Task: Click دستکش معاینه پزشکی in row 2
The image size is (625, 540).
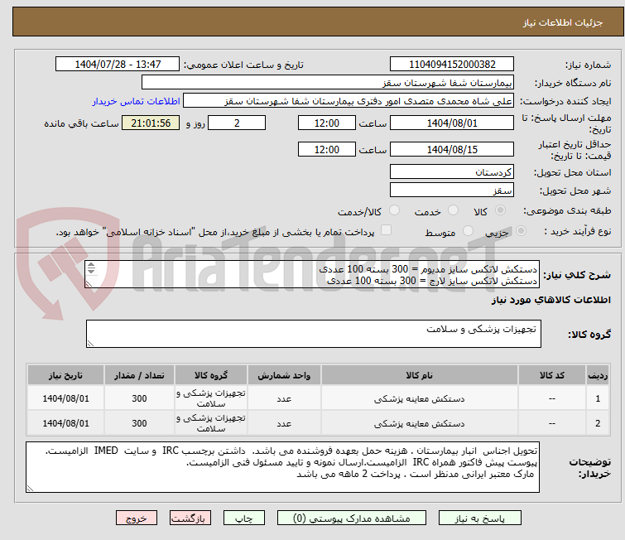Action: coord(420,423)
